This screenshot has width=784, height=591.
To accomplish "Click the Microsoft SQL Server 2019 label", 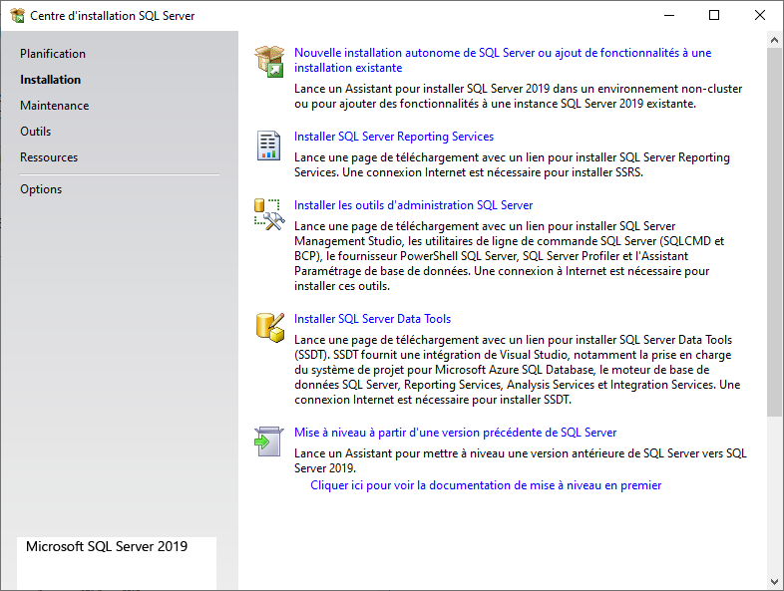I will 107,546.
